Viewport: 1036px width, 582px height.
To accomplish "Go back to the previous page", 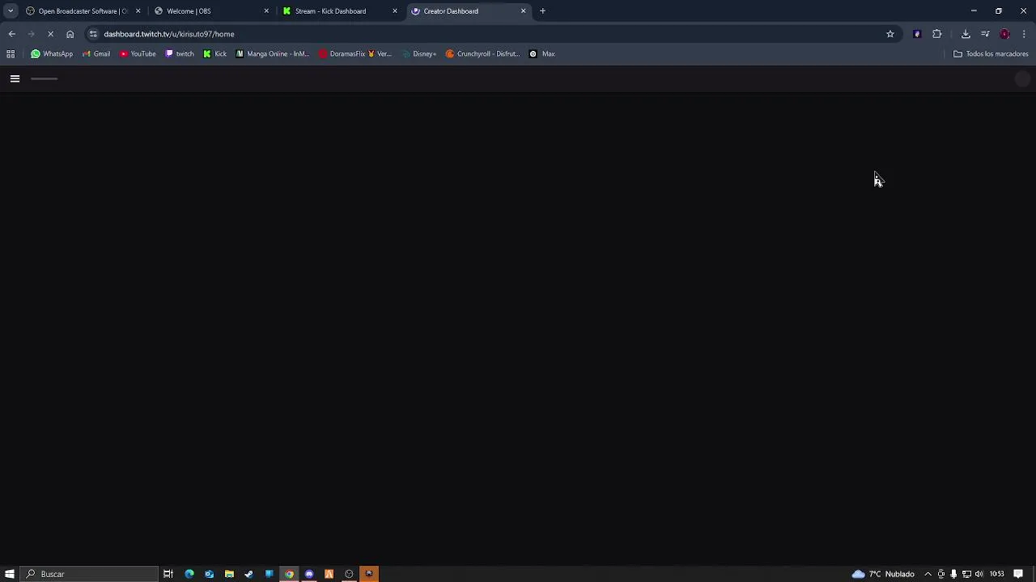I will (11, 34).
